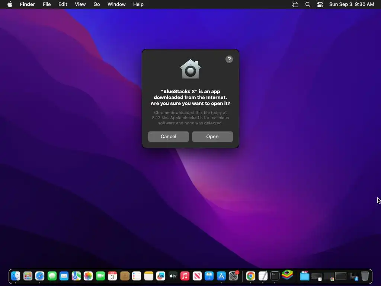The image size is (381, 286).
Task: Launch Safari from the Dock
Action: [40, 276]
